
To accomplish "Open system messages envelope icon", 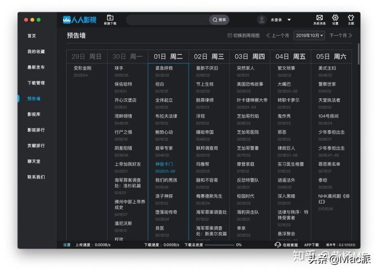I will [x=319, y=17].
